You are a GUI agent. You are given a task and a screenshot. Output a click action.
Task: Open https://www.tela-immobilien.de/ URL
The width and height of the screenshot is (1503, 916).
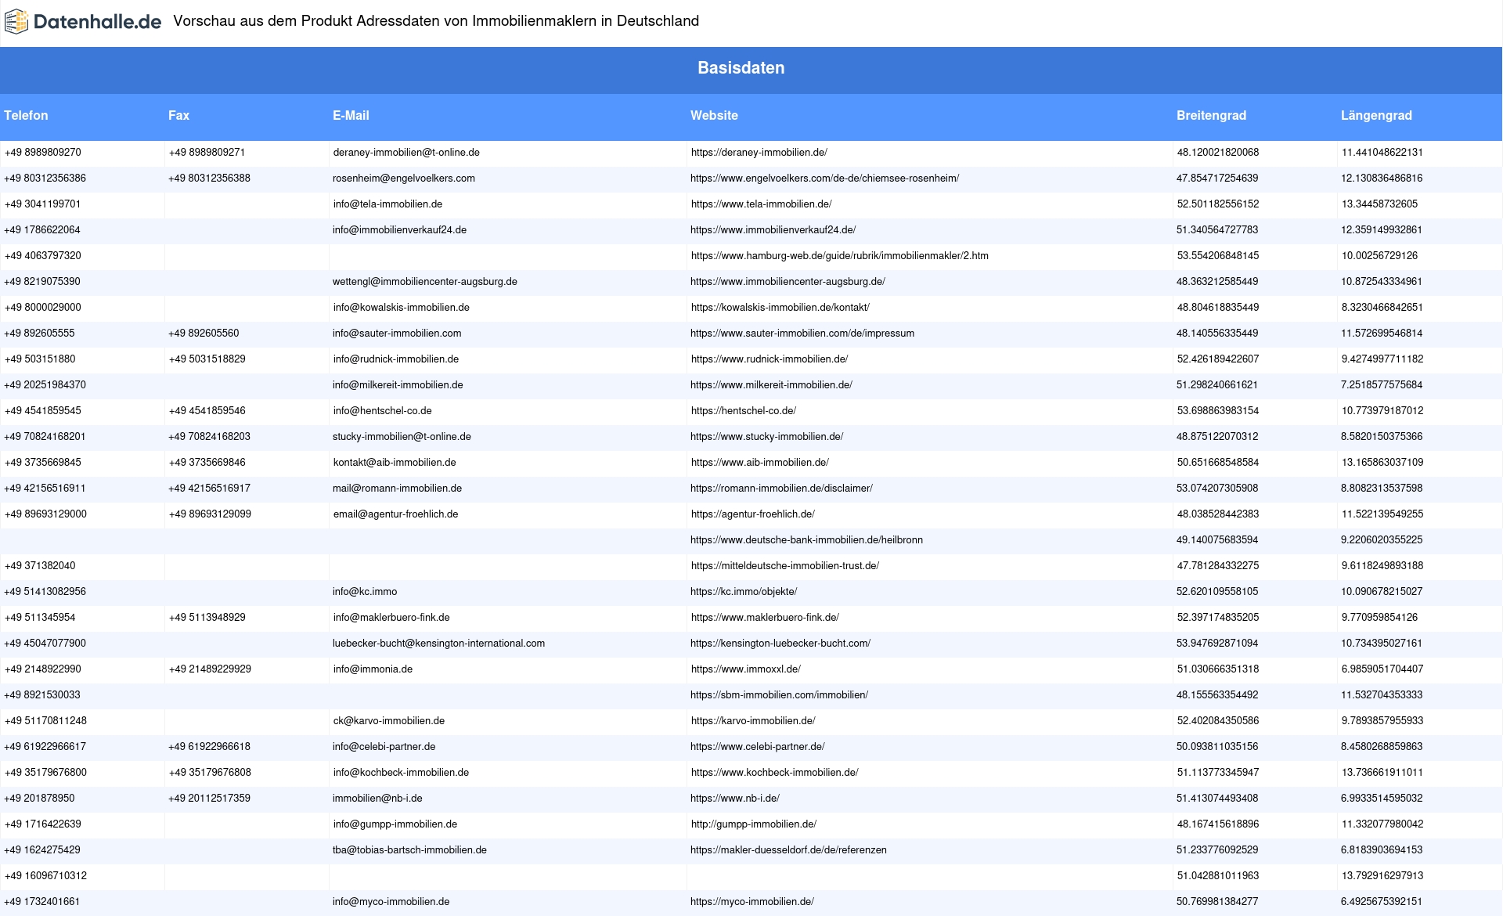pyautogui.click(x=761, y=204)
